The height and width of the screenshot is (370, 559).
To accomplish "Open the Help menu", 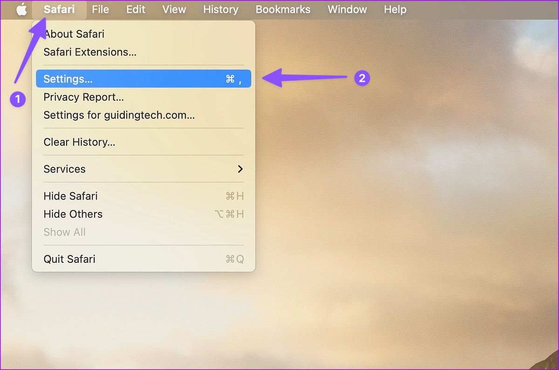I will coord(395,9).
